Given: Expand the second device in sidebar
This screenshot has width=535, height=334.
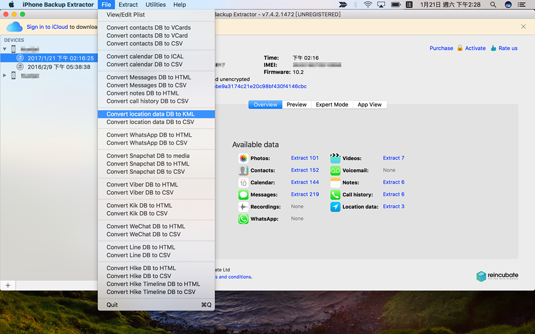Looking at the screenshot, I should pos(5,75).
